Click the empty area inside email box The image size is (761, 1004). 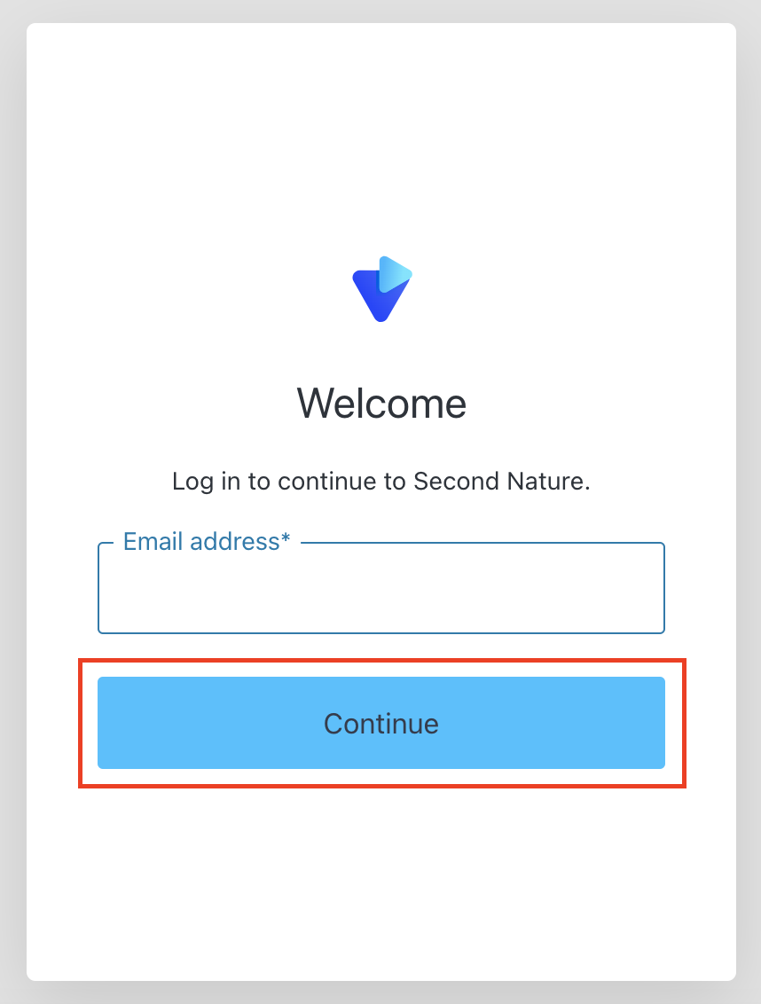pos(381,592)
